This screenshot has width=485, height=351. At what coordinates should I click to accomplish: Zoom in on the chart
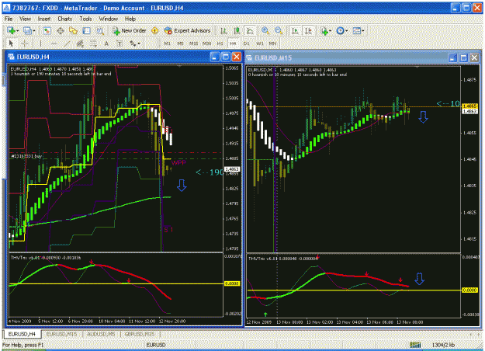[x=265, y=30]
